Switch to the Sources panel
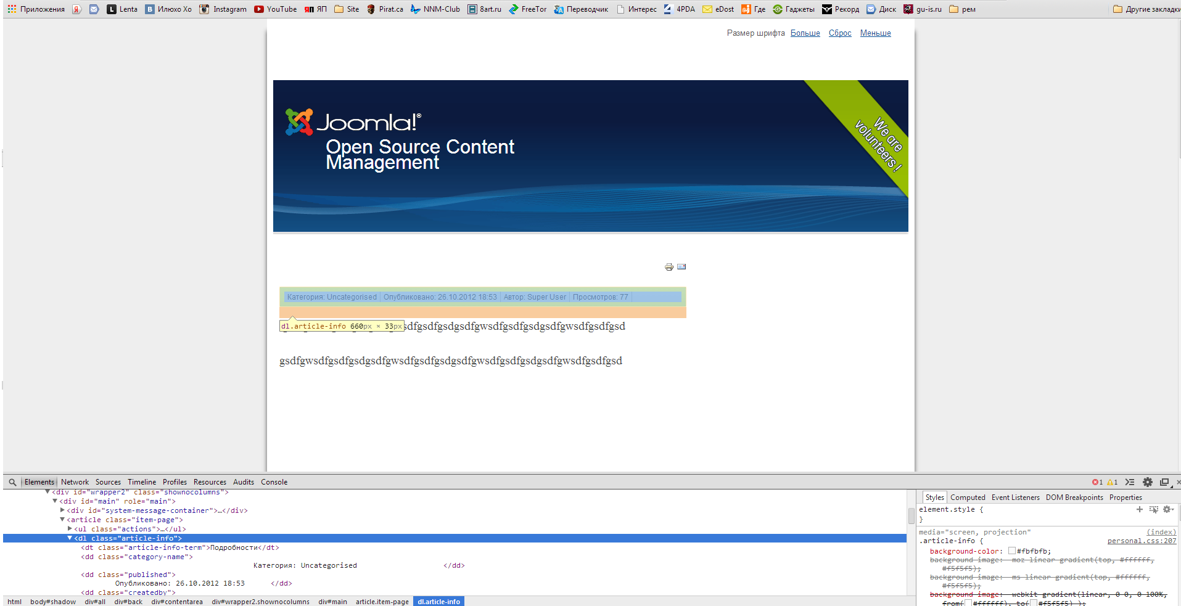This screenshot has height=606, width=1181. click(108, 482)
